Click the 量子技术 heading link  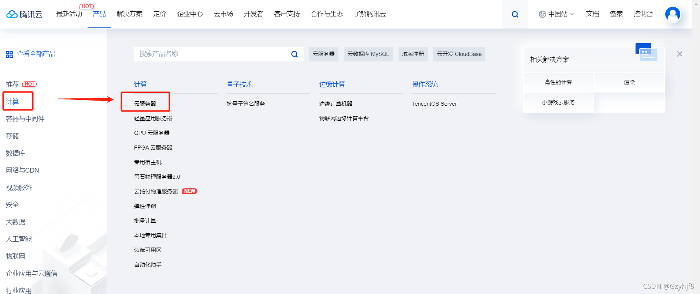(240, 84)
